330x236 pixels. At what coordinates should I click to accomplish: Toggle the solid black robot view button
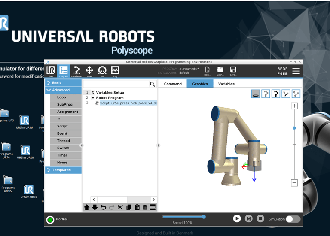click(276, 94)
